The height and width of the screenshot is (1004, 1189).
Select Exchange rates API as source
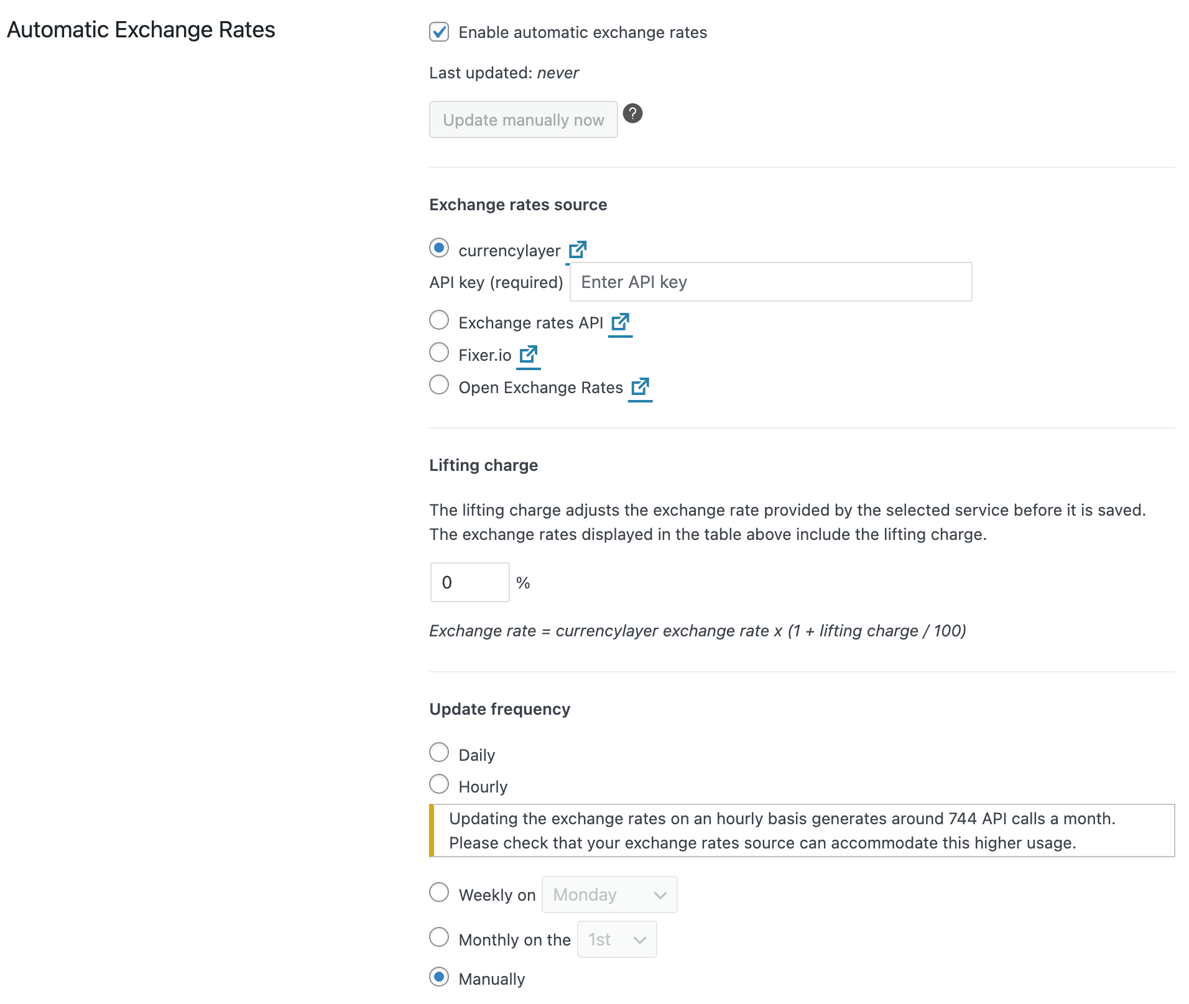coord(439,320)
